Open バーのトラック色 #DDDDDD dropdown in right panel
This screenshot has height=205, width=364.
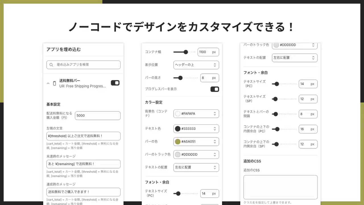(x=295, y=45)
